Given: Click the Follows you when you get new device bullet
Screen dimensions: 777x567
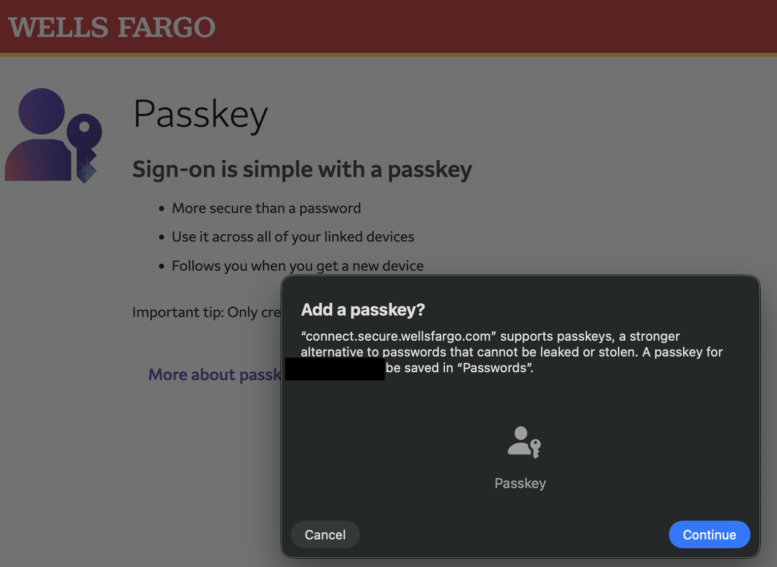Looking at the screenshot, I should (x=297, y=266).
